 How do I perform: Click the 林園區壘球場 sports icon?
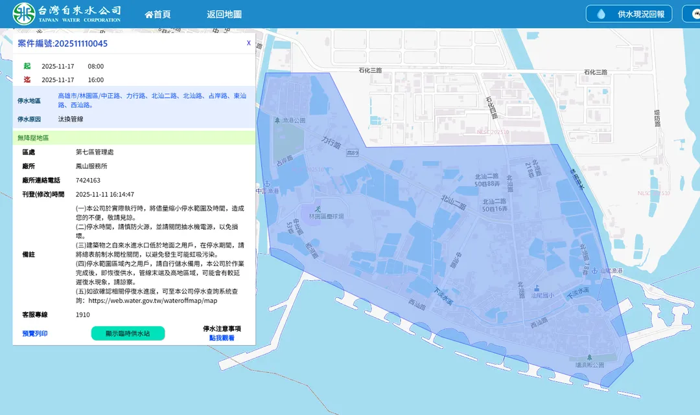318,208
